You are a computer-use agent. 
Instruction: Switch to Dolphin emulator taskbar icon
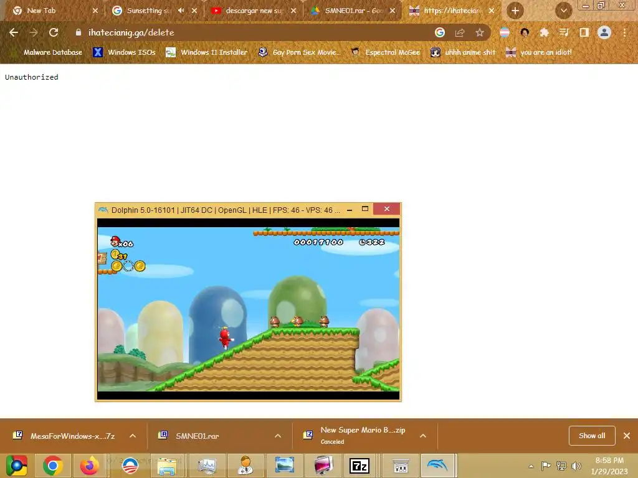pos(438,466)
